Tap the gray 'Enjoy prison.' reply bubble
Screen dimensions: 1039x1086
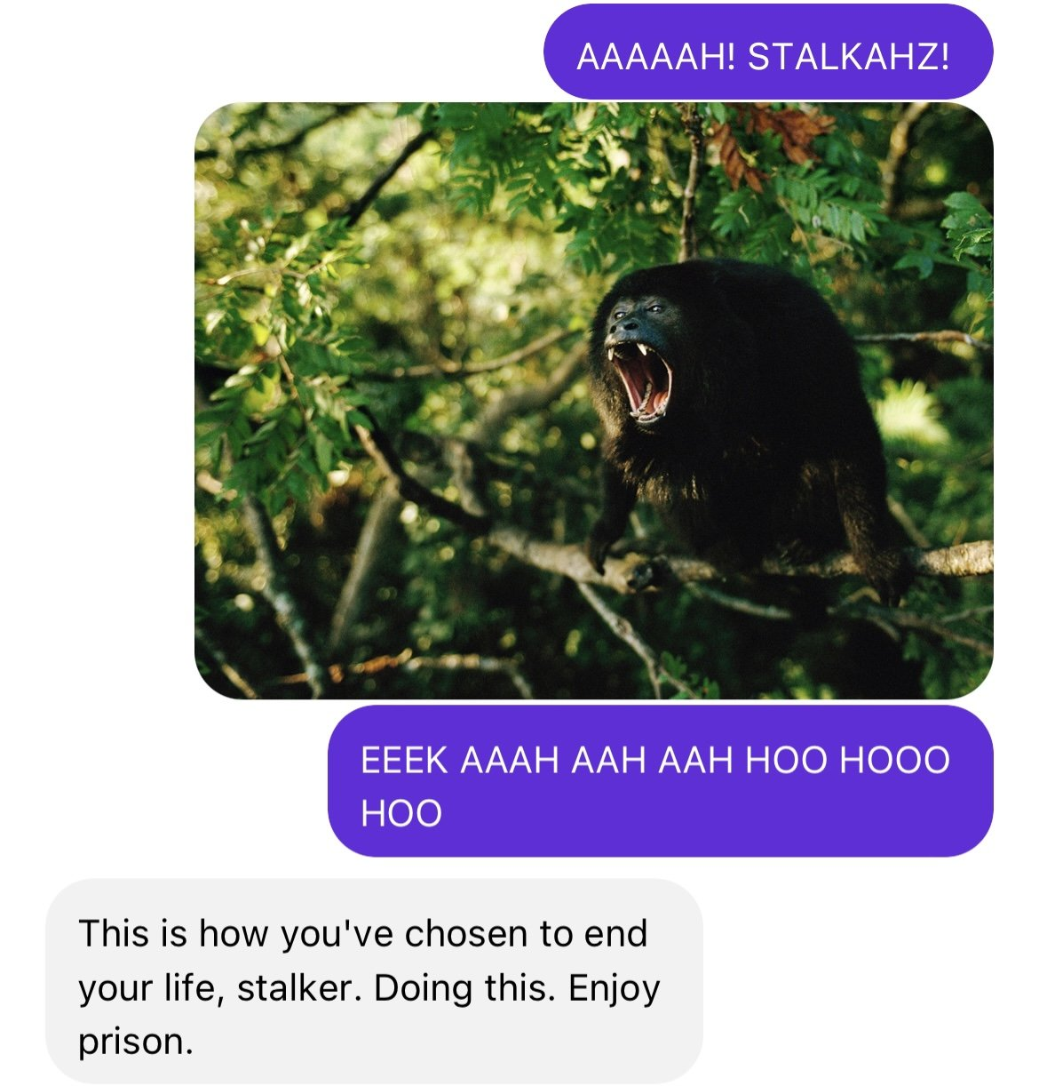point(374,981)
